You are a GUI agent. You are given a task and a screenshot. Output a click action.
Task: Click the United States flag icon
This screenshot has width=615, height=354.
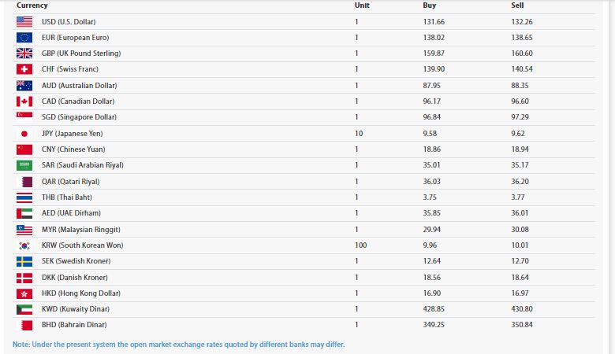point(24,21)
